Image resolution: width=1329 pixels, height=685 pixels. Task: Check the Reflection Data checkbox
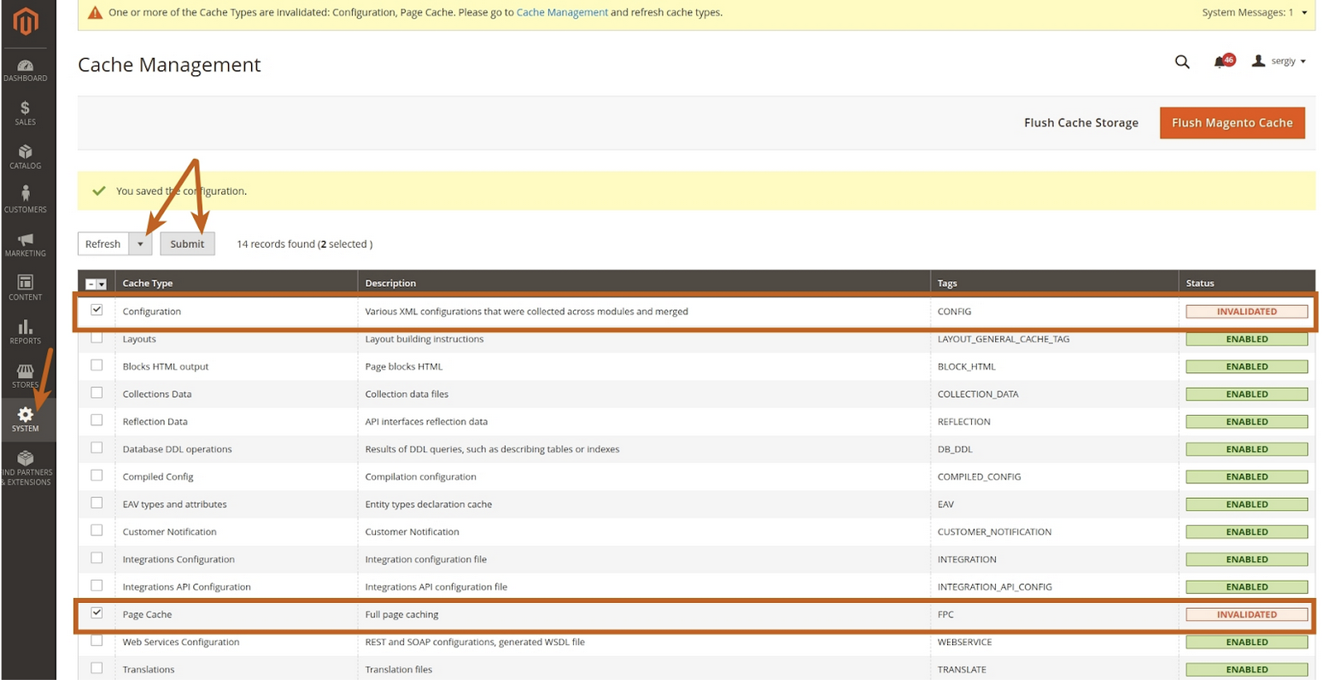pos(97,420)
